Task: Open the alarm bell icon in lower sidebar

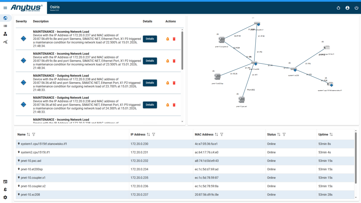Action: [5, 189]
